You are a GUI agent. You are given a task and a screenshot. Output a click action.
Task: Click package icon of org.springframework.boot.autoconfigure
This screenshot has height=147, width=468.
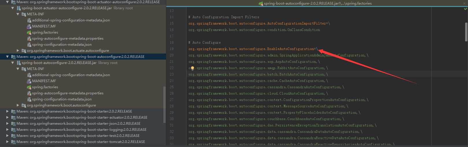(24, 105)
